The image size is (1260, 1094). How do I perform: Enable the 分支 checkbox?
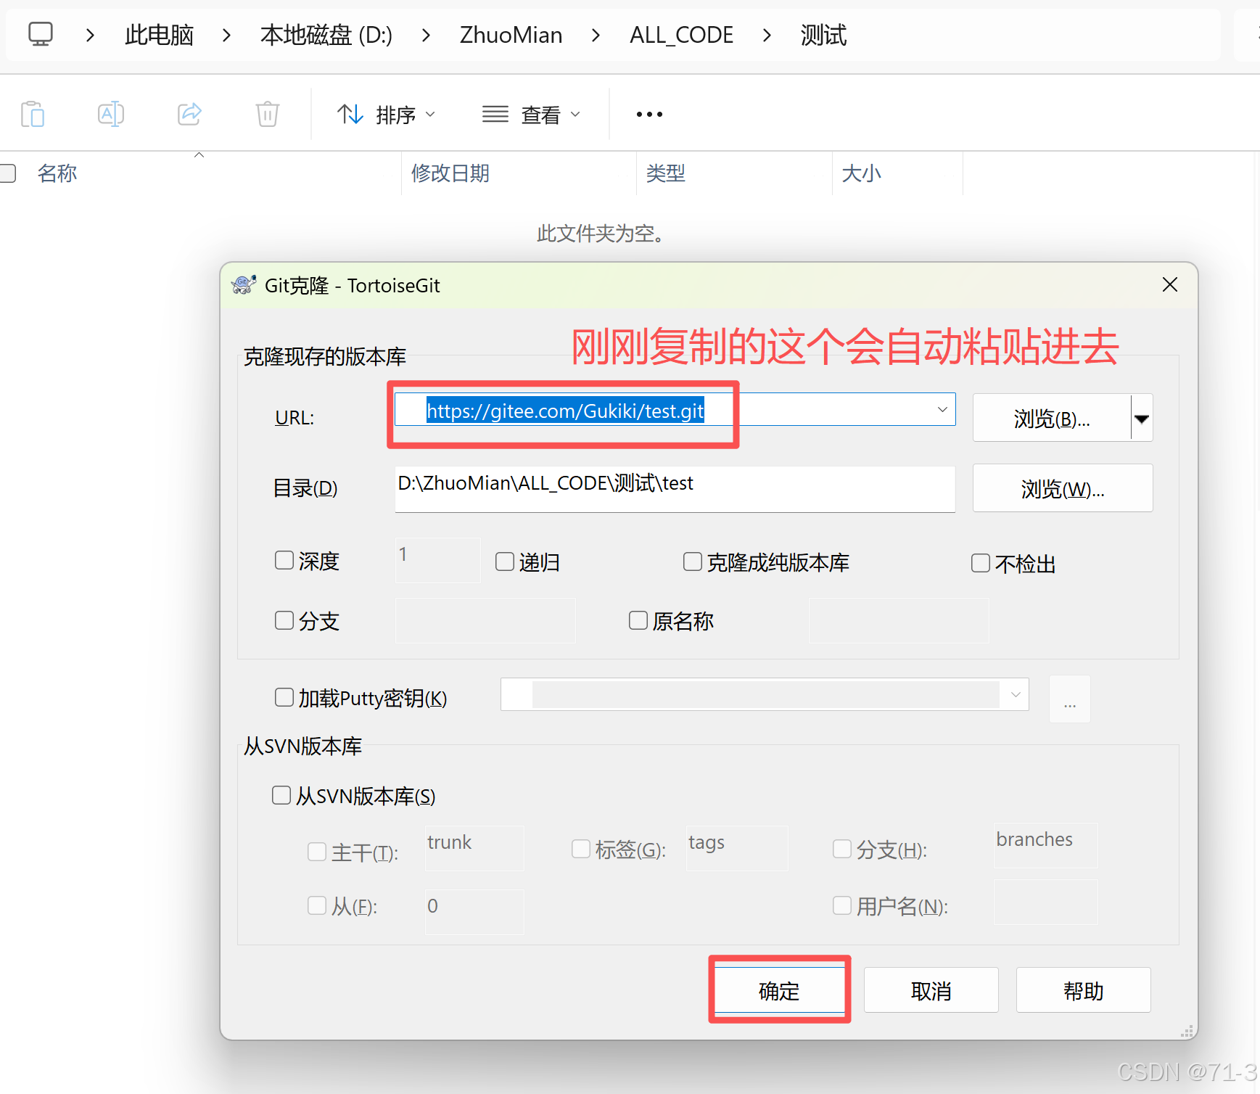(284, 620)
